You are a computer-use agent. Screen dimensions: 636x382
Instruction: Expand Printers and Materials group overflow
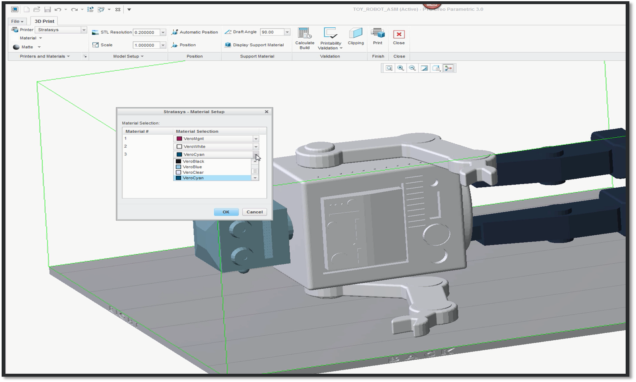68,56
